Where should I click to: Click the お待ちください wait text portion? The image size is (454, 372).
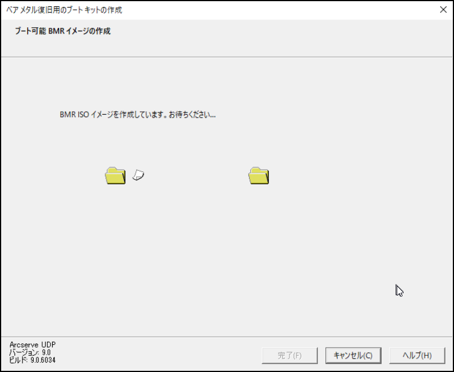point(190,115)
